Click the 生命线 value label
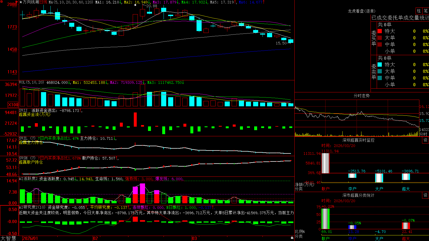The height and width of the screenshot is (241, 429). tap(109, 179)
